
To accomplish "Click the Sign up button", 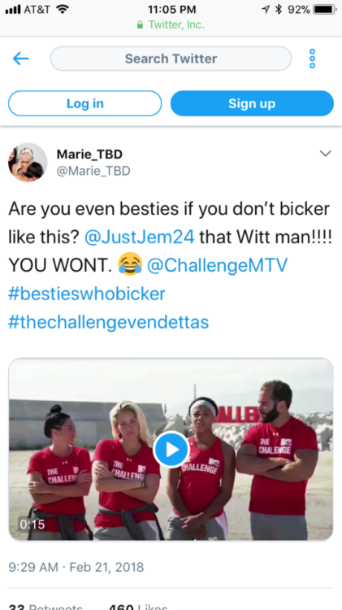I will click(x=252, y=103).
